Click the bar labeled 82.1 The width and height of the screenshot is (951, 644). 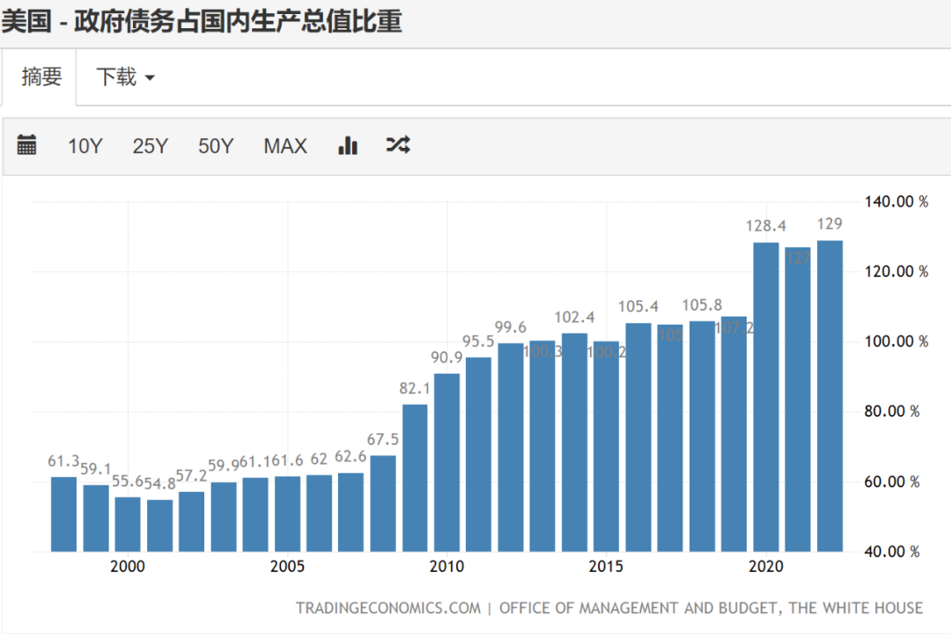click(415, 478)
